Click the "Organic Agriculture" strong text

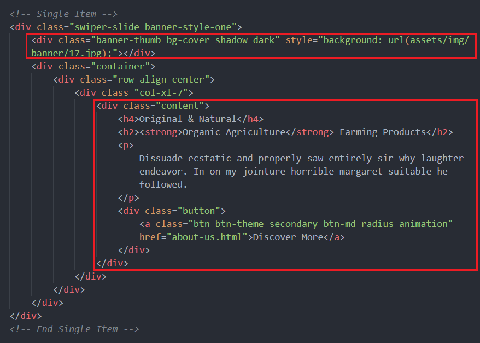tap(233, 132)
